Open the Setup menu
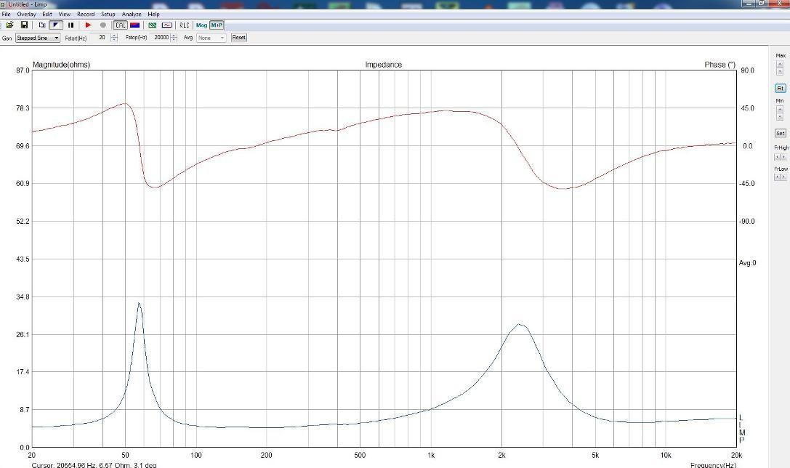 [108, 14]
